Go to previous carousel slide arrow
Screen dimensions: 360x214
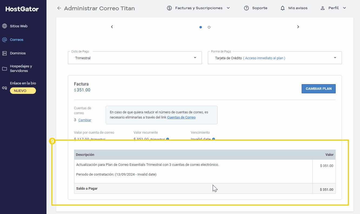click(112, 27)
